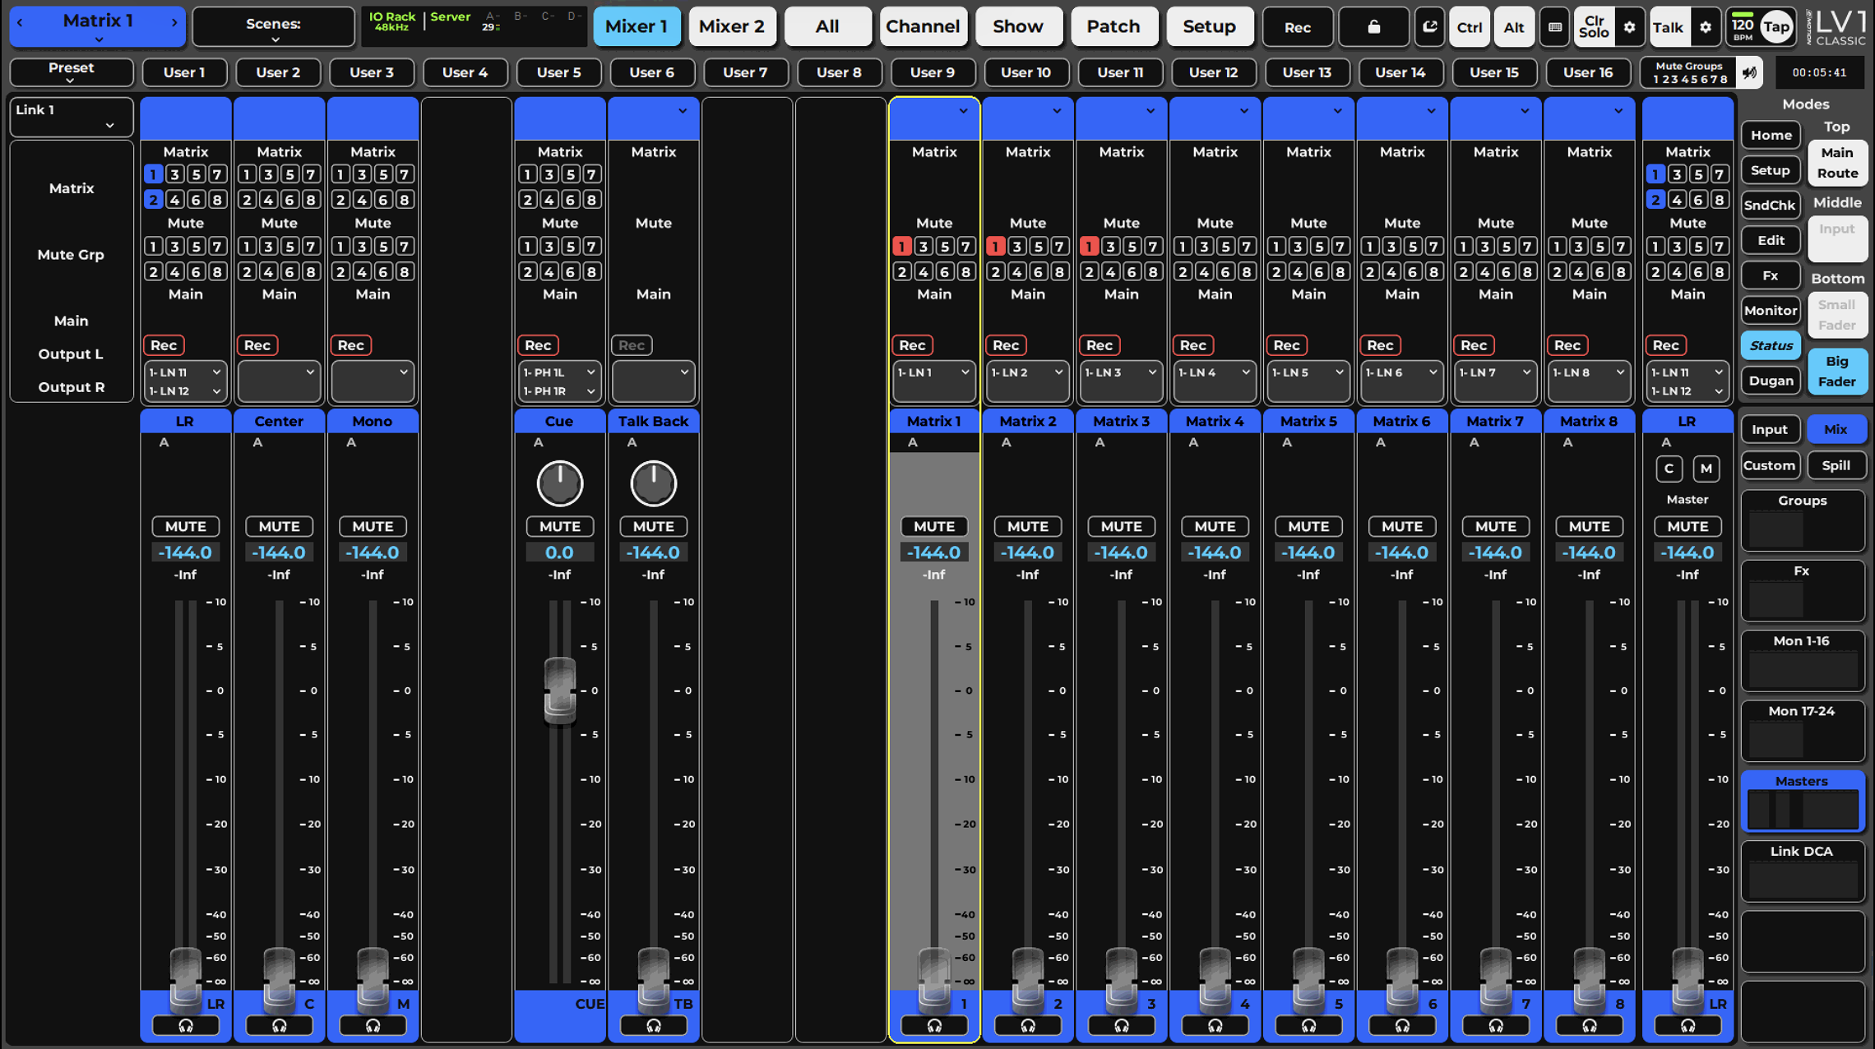The width and height of the screenshot is (1875, 1049).
Task: Click the SndChk mode button
Action: pos(1771,206)
